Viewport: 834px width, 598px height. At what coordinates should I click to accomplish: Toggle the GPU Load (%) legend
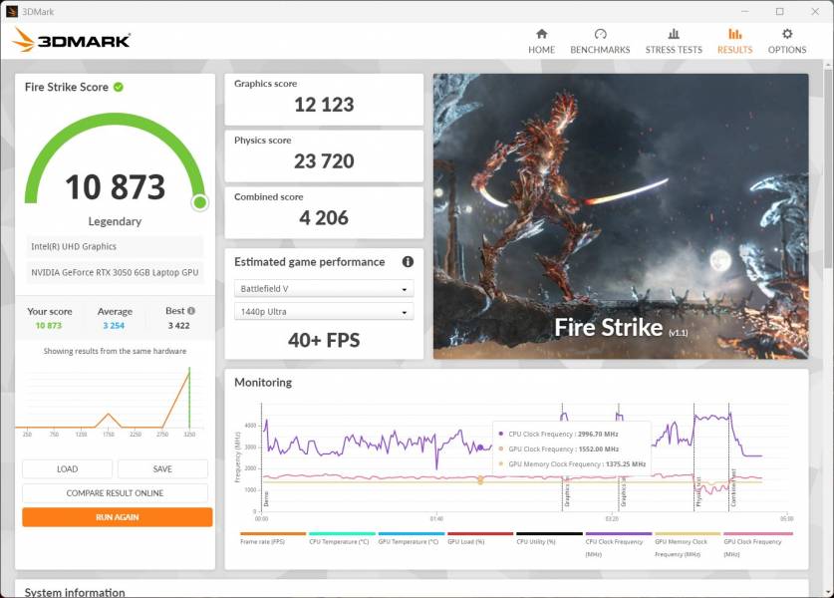coord(464,541)
